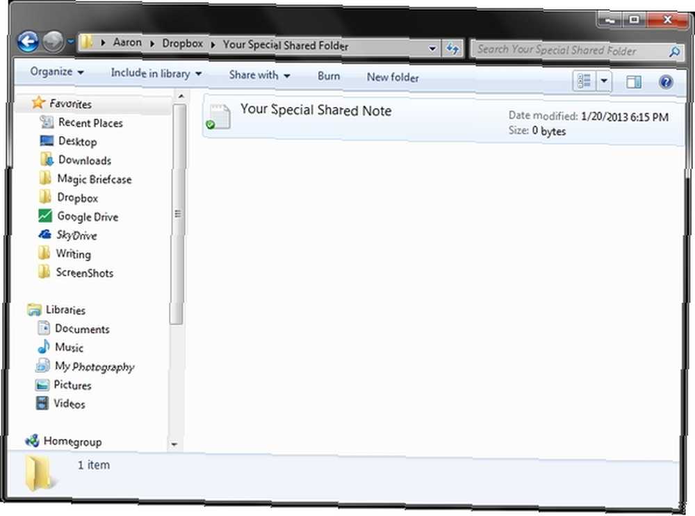695x516 pixels.
Task: Open address bar previous locations dropdown
Action: [432, 49]
